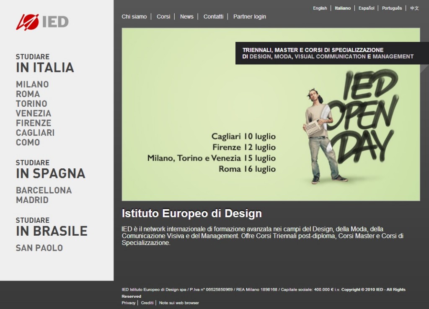Viewport: 429px width, 309px height.
Task: Select San Paolo under Studiare in Brasile
Action: [x=39, y=248]
